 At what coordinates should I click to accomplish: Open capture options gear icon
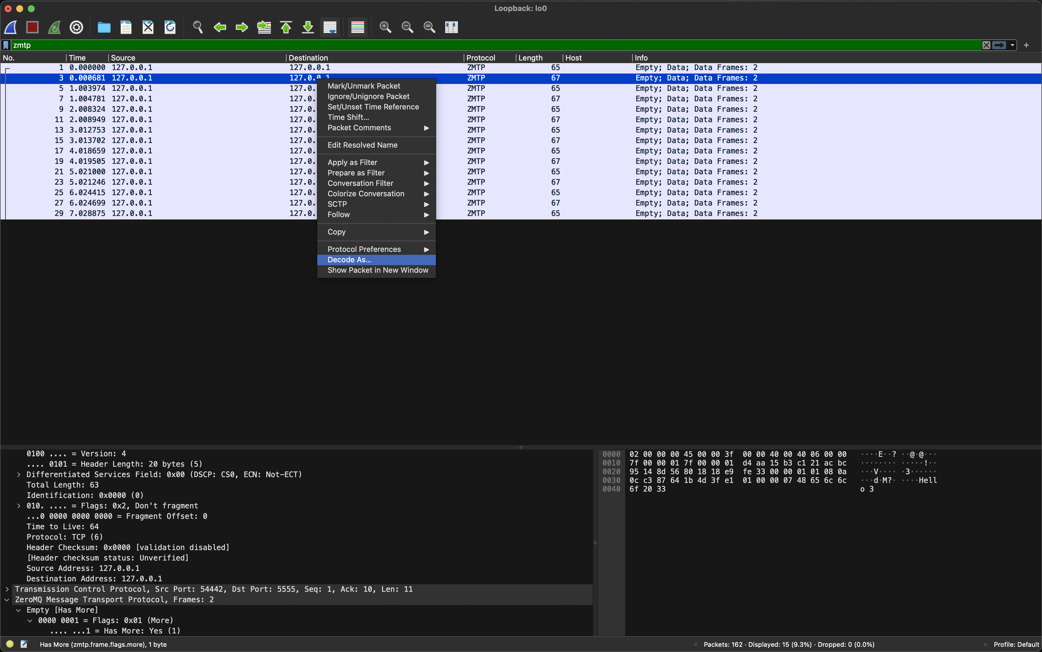pyautogui.click(x=76, y=27)
